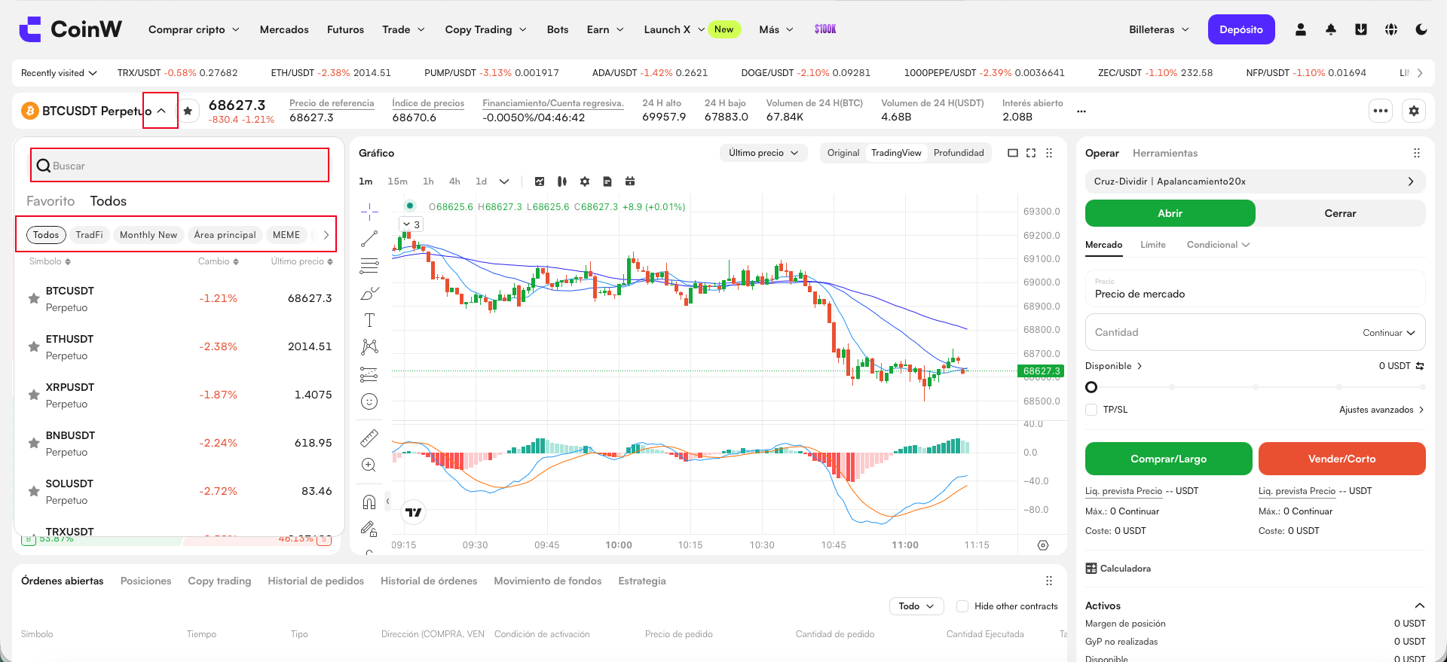The height and width of the screenshot is (662, 1447).
Task: Switch to the Posiciones tab
Action: (146, 581)
